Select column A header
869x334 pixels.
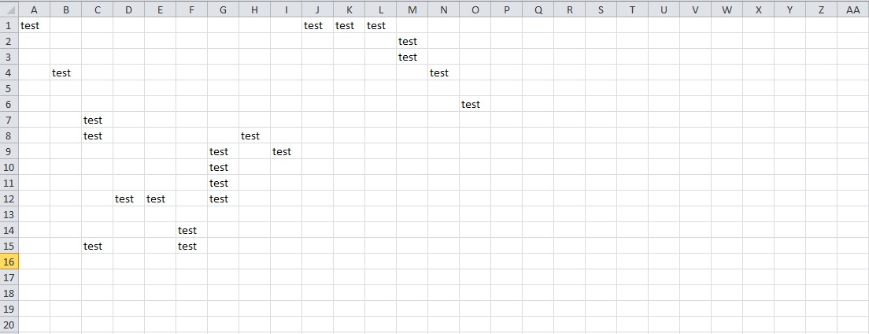point(34,9)
